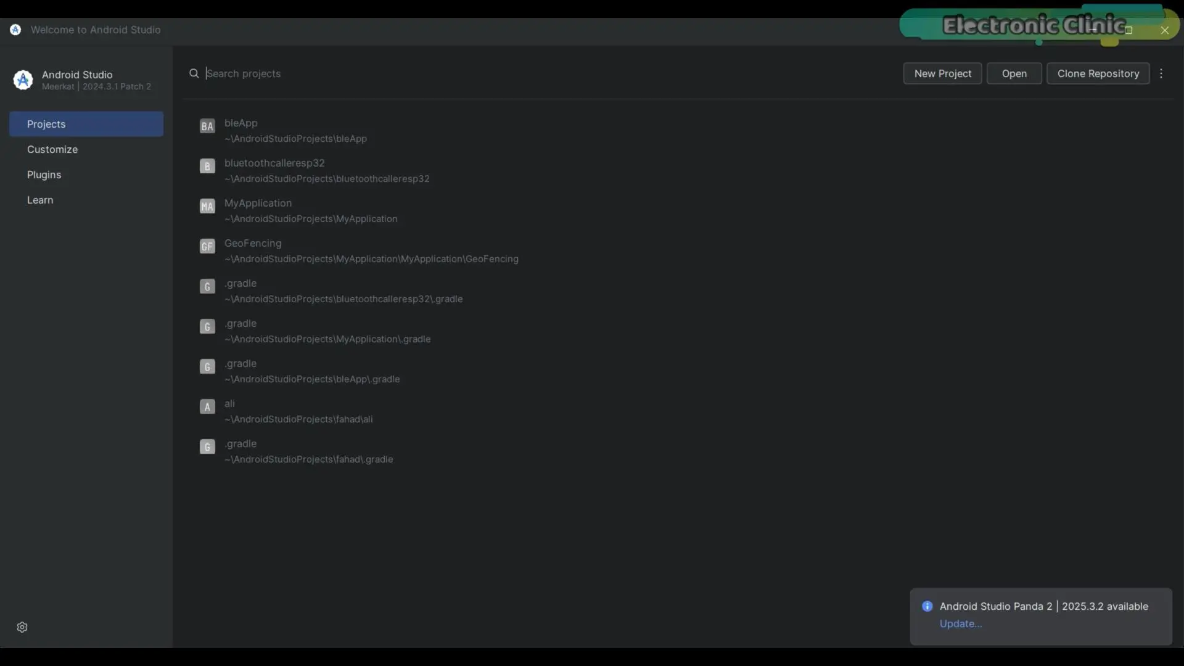Click path ~\AndroidStudioProjects\fahad\ali
1184x666 pixels.
298,419
